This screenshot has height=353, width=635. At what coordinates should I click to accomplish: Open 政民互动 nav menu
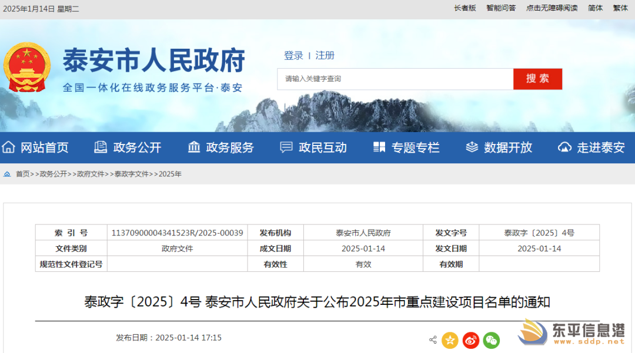click(323, 147)
